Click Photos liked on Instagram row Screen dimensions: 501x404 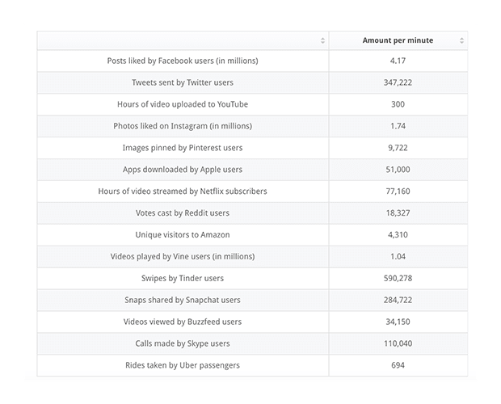pos(183,126)
